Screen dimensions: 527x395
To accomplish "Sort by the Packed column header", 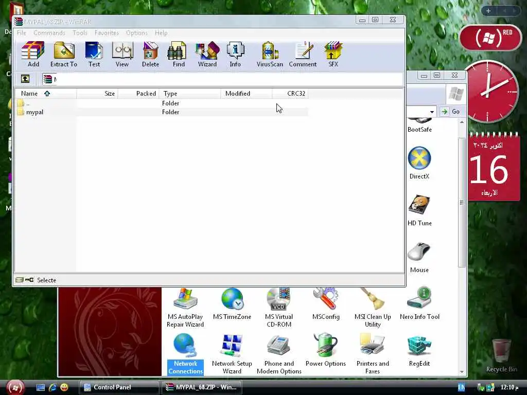I will pyautogui.click(x=138, y=94).
